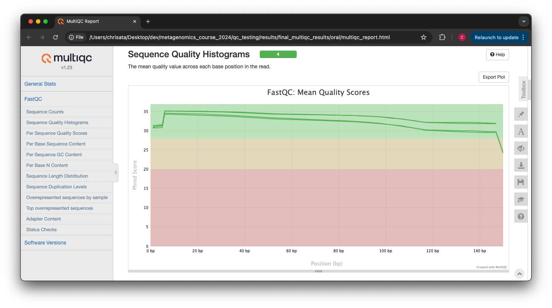Go to Per Base Sequence Content section
Image resolution: width=552 pixels, height=308 pixels.
[x=56, y=144]
